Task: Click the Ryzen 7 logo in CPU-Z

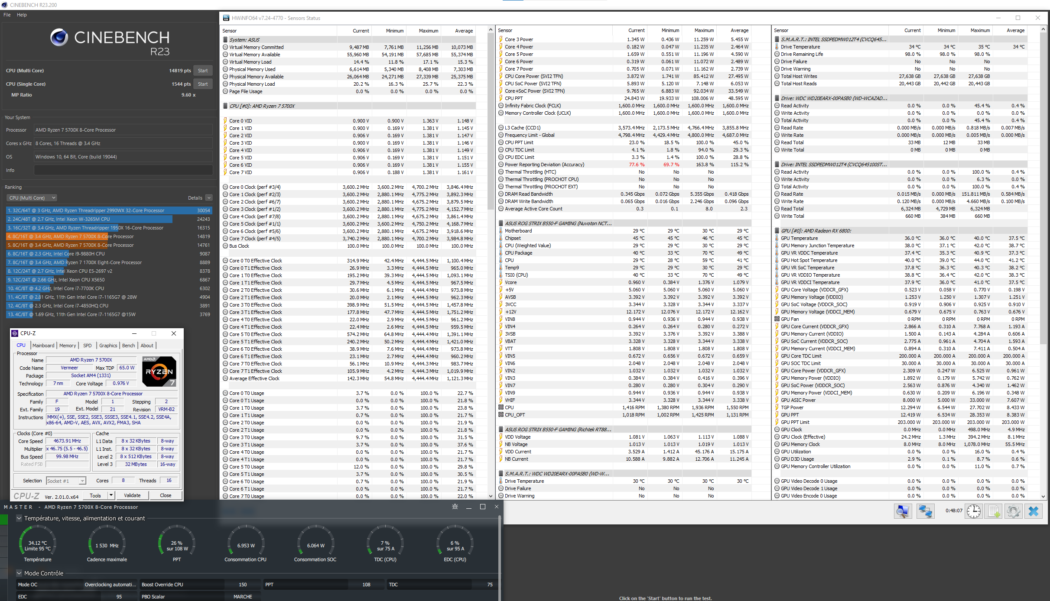Action: tap(159, 372)
